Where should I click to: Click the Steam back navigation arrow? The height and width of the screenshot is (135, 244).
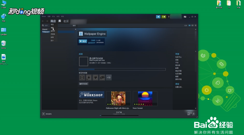[43, 21]
